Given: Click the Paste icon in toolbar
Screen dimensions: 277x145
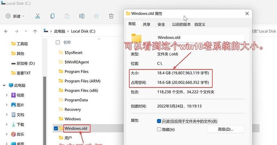Looking at the screenshot, I should (x=67, y=16).
